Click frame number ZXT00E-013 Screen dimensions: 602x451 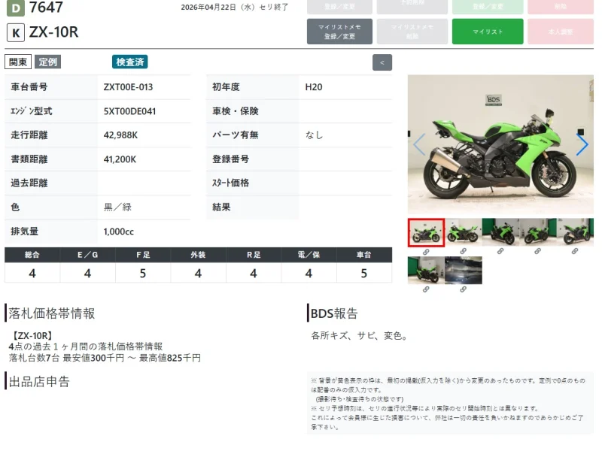pyautogui.click(x=128, y=87)
